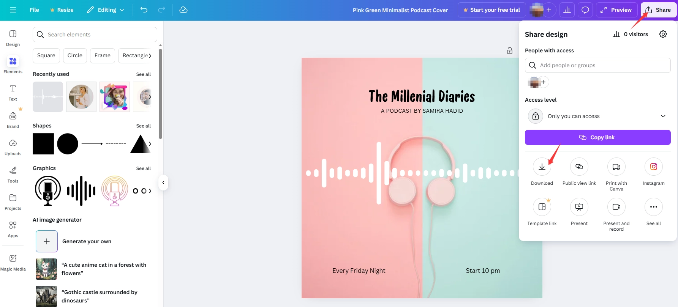Add the black square shape
Viewport: 678px width, 307px height.
coord(43,144)
